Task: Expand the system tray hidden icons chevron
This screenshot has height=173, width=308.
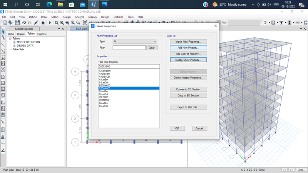Action: pyautogui.click(x=253, y=5)
